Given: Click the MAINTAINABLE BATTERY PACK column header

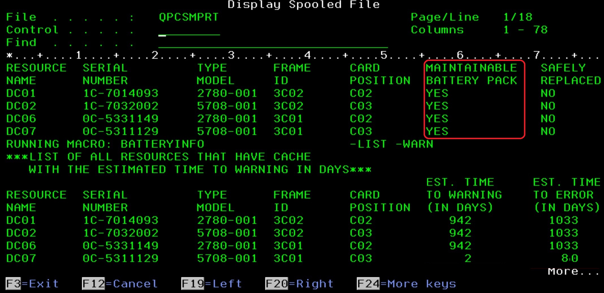Looking at the screenshot, I should (471, 74).
